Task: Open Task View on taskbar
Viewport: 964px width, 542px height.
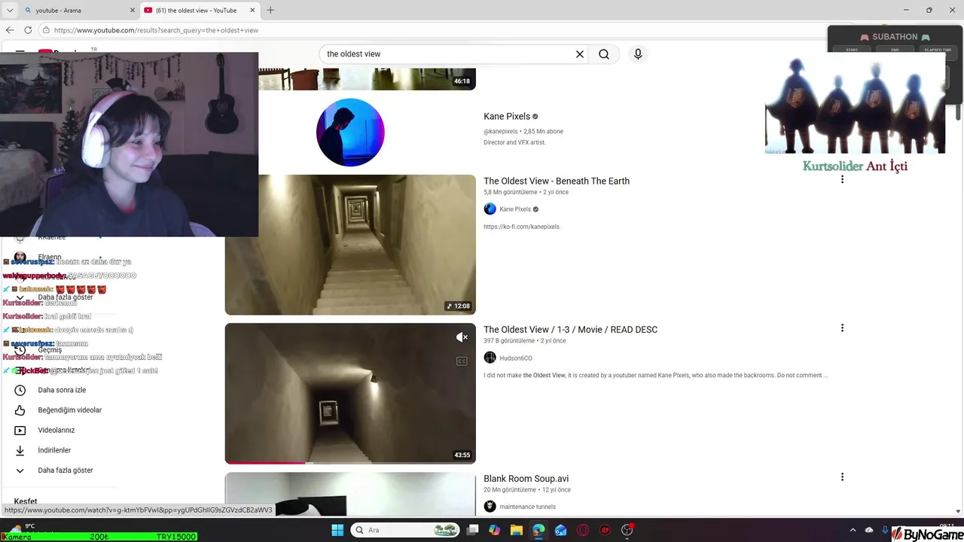Action: click(x=472, y=530)
